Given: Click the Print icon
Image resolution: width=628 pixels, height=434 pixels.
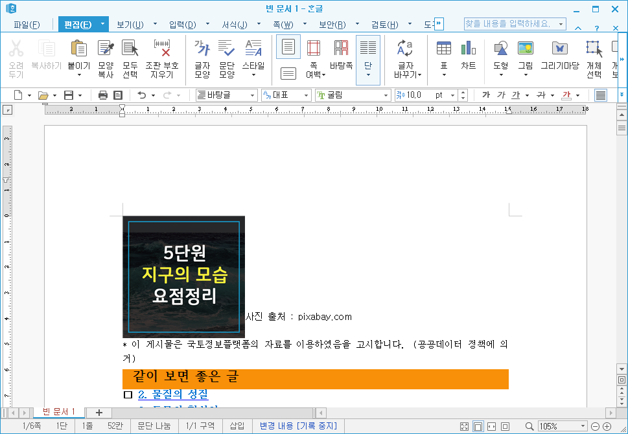Looking at the screenshot, I should click(103, 95).
